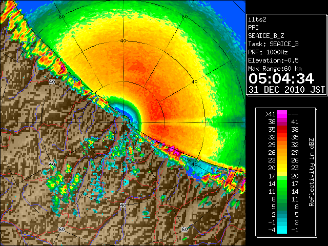Click the '40' range label due south of radar
328x246 pixels.
(x=123, y=205)
